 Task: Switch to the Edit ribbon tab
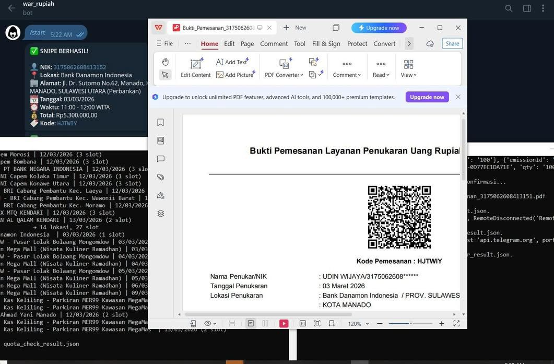tap(229, 44)
